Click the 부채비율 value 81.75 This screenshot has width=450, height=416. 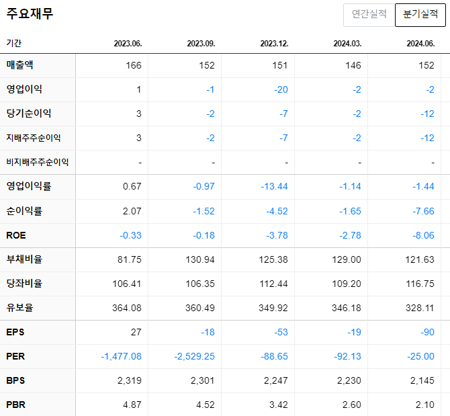pos(130,259)
